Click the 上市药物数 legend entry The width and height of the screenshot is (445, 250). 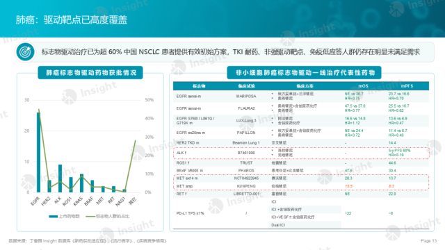pos(64,216)
